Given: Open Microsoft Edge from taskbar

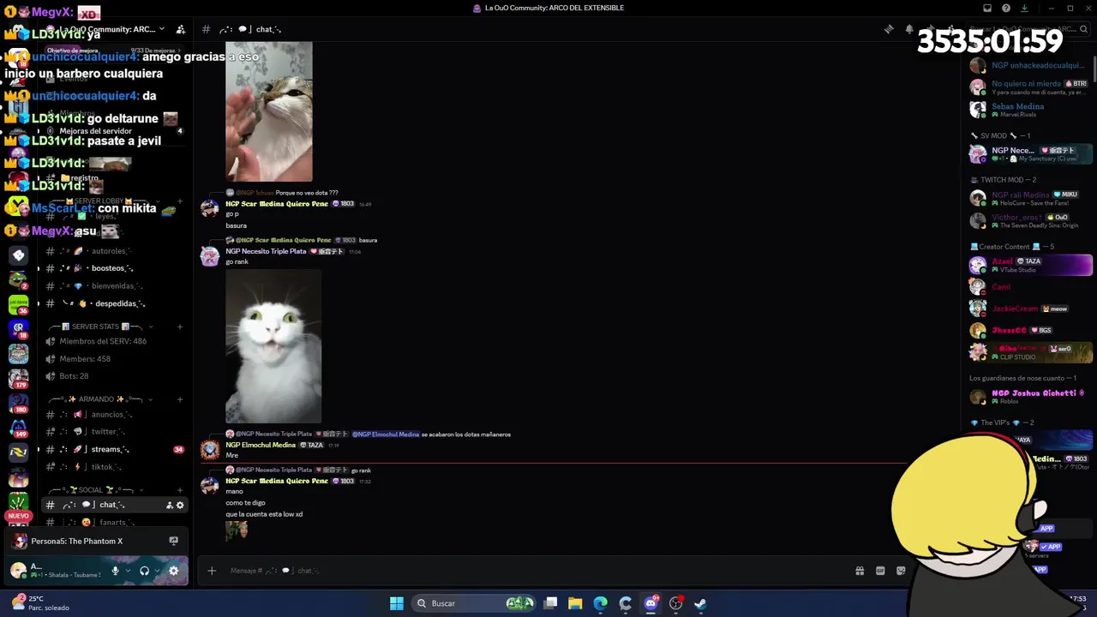Looking at the screenshot, I should coord(600,603).
